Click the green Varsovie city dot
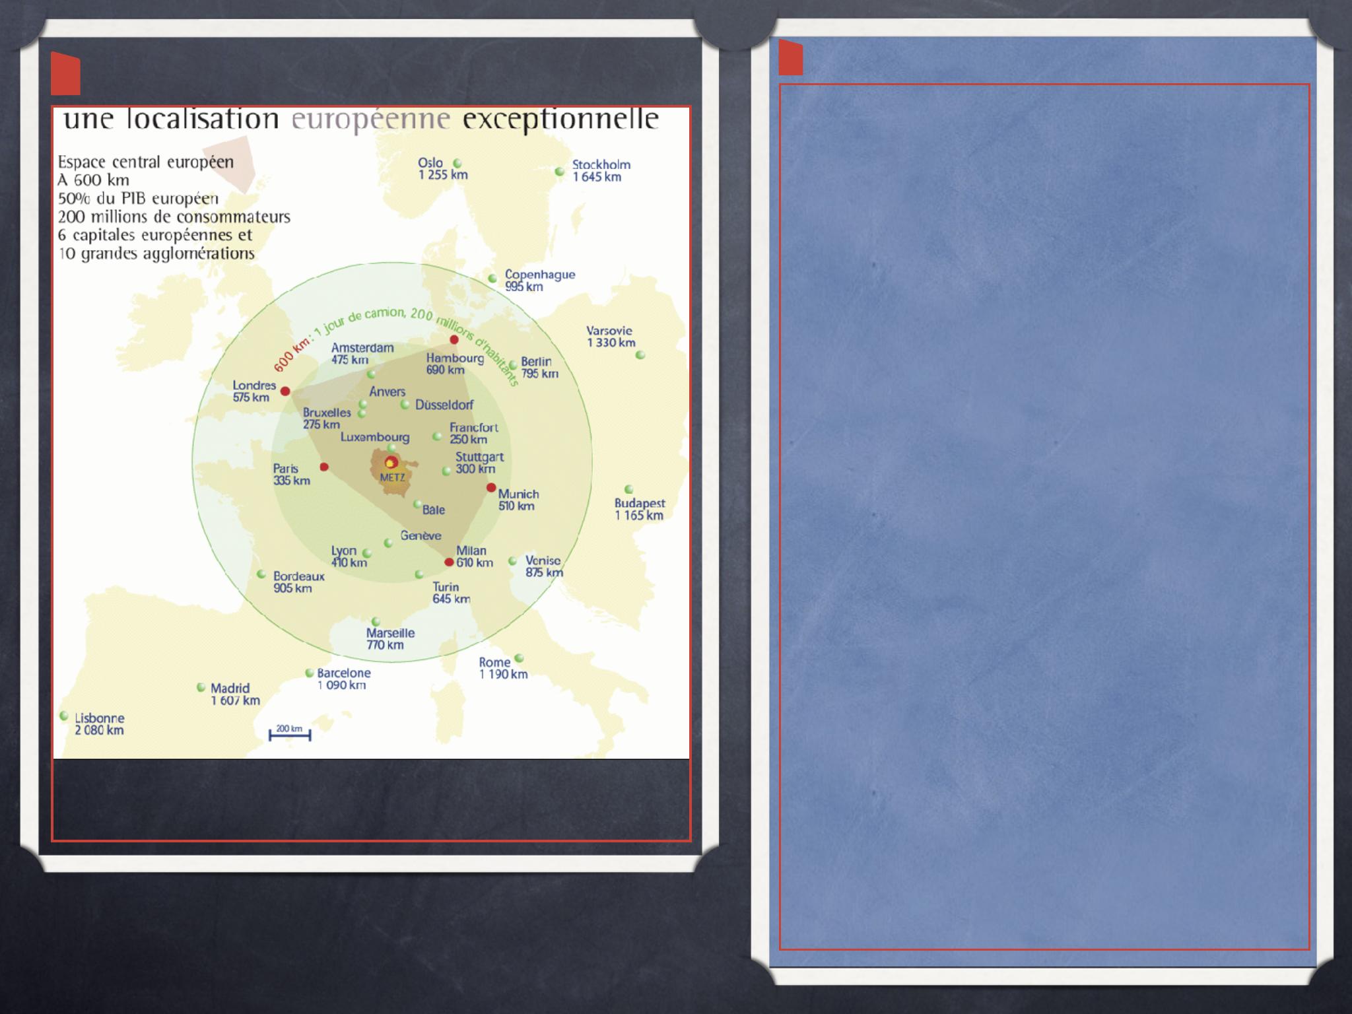Viewport: 1352px width, 1014px height. tap(640, 355)
